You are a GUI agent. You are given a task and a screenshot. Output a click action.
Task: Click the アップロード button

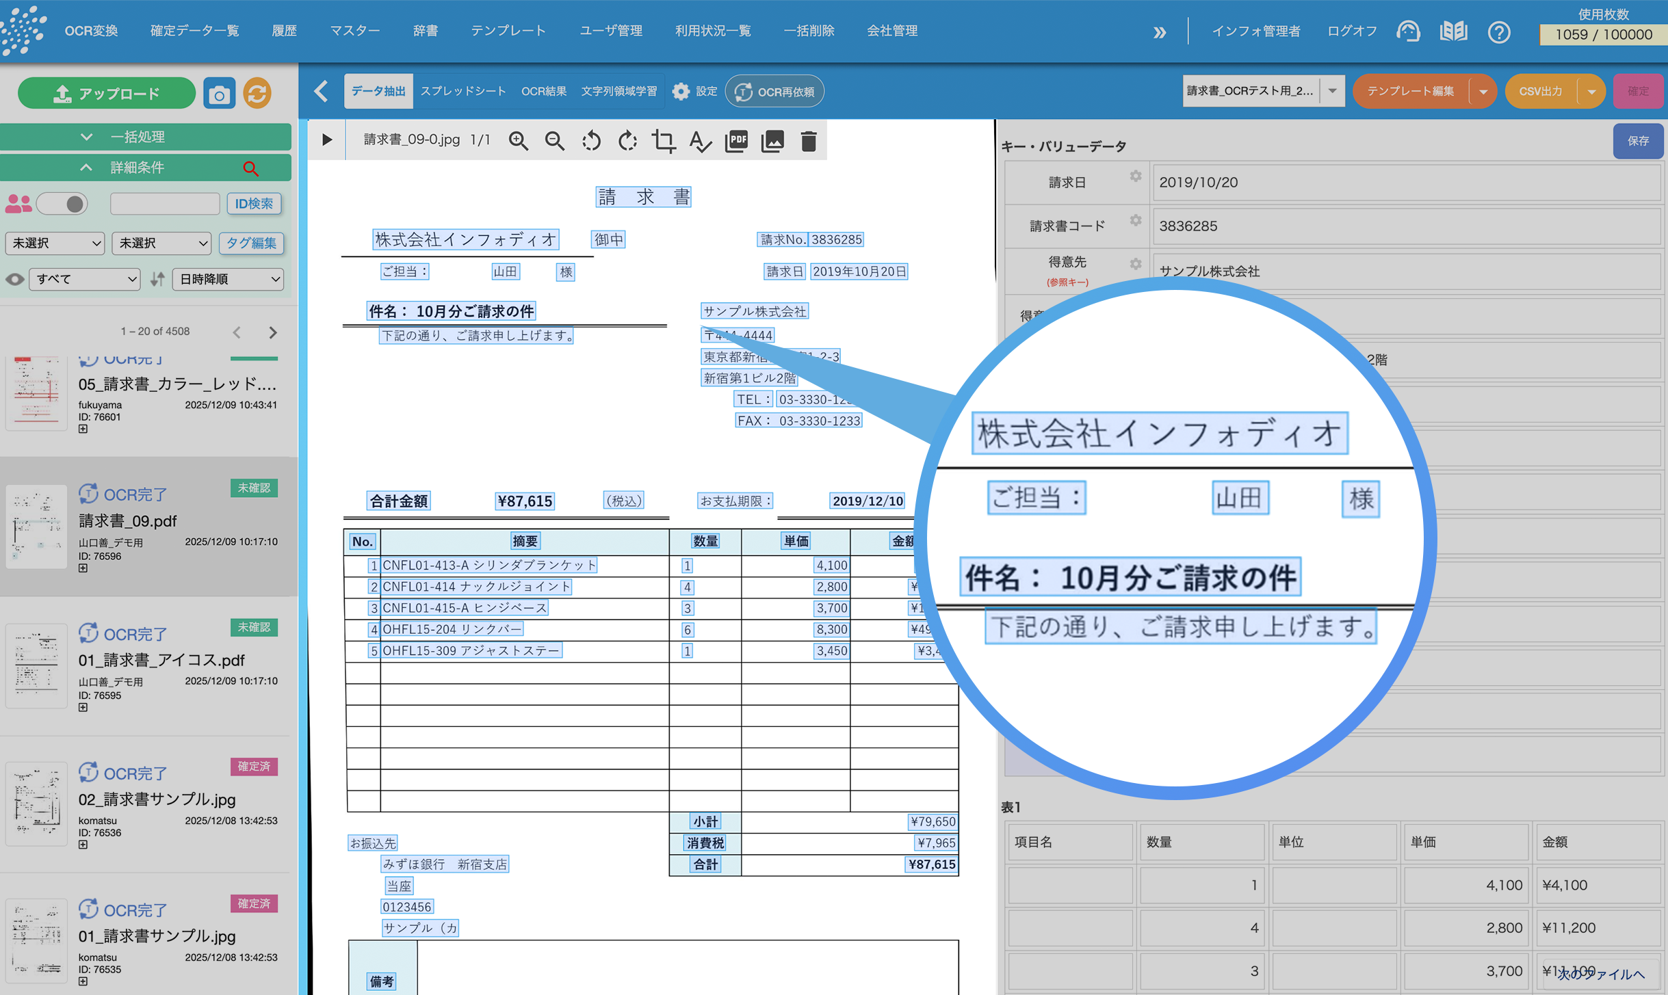click(107, 94)
